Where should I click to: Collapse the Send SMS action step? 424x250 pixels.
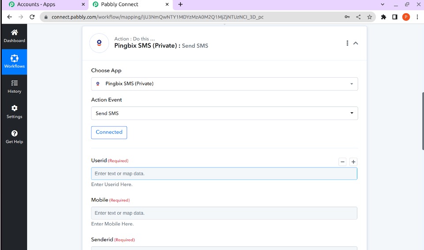356,43
